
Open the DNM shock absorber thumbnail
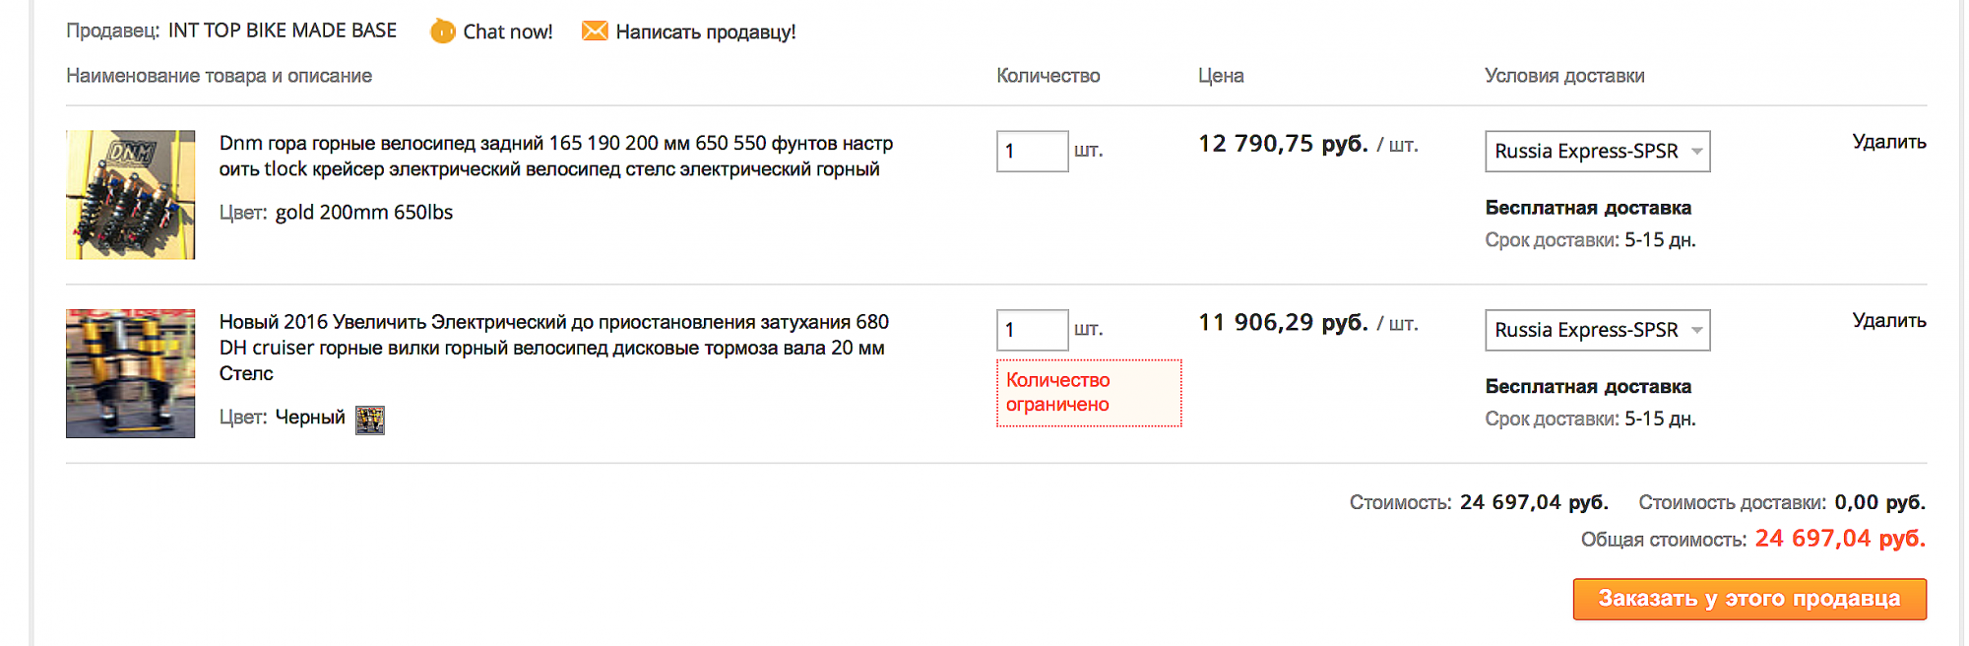130,195
